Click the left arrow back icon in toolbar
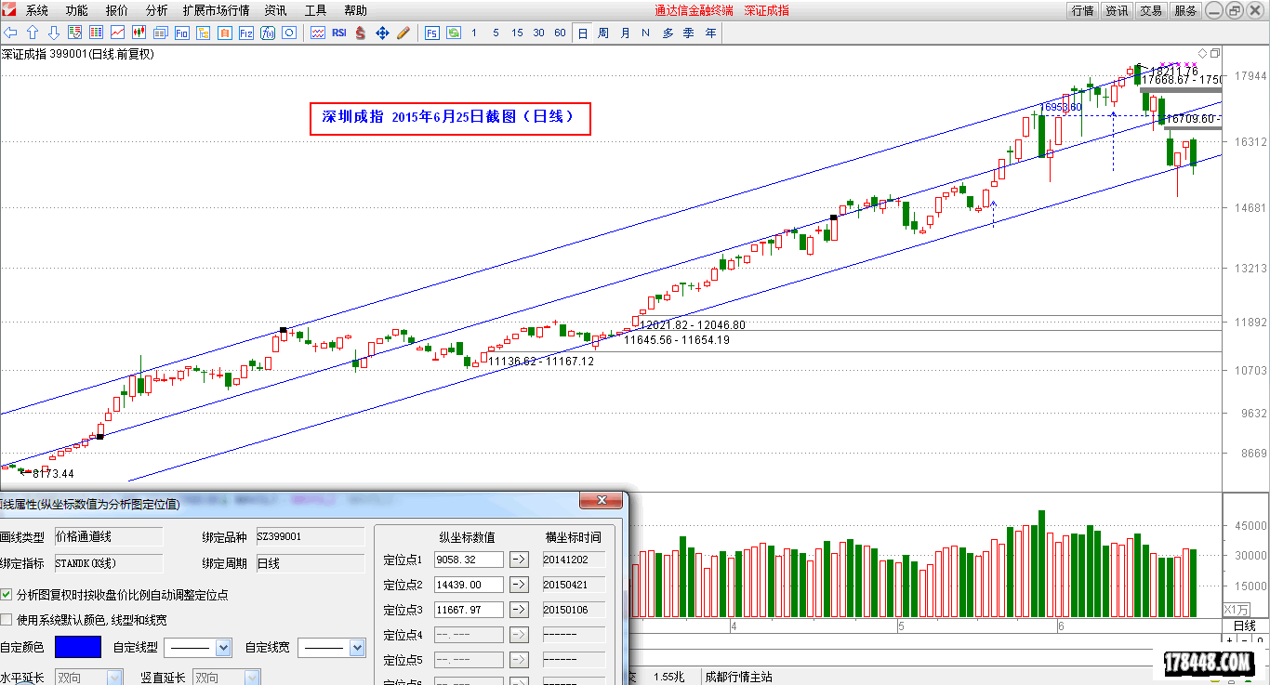This screenshot has height=685, width=1270. [x=11, y=33]
